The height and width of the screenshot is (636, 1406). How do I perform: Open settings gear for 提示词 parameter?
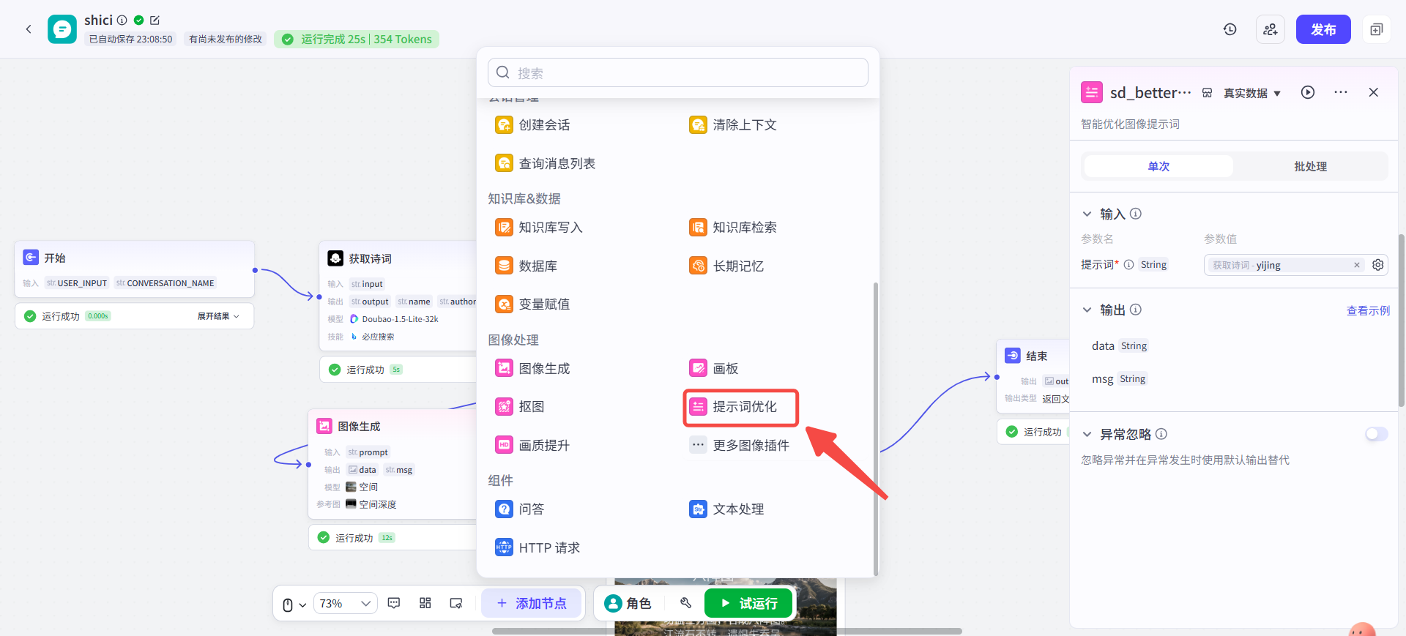pyautogui.click(x=1378, y=265)
